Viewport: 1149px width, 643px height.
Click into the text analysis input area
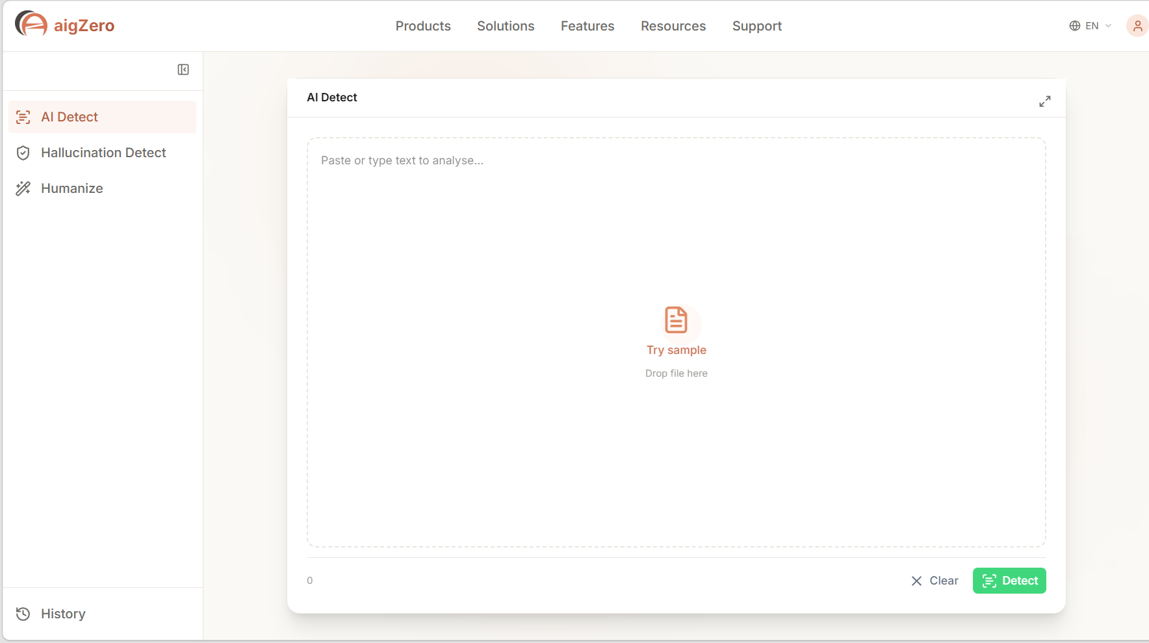pos(676,342)
